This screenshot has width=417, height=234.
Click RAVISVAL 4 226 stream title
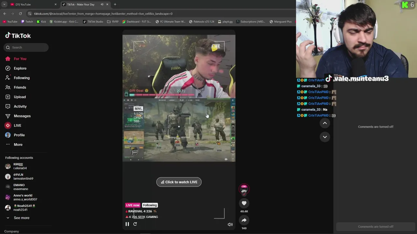(141, 211)
